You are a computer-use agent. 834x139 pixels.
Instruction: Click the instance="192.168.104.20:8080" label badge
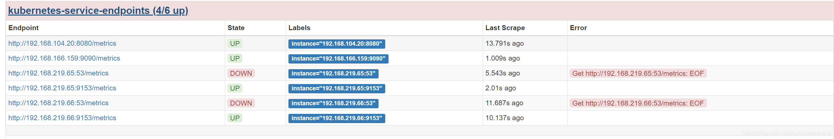coord(337,44)
